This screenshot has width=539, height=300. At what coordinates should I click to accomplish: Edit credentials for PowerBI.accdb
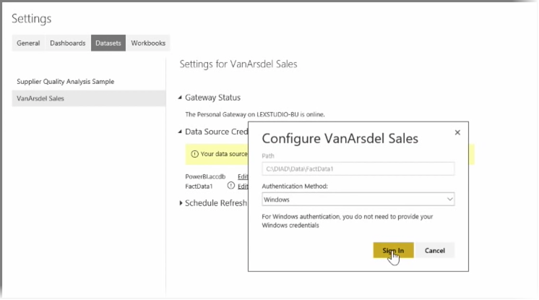point(242,176)
